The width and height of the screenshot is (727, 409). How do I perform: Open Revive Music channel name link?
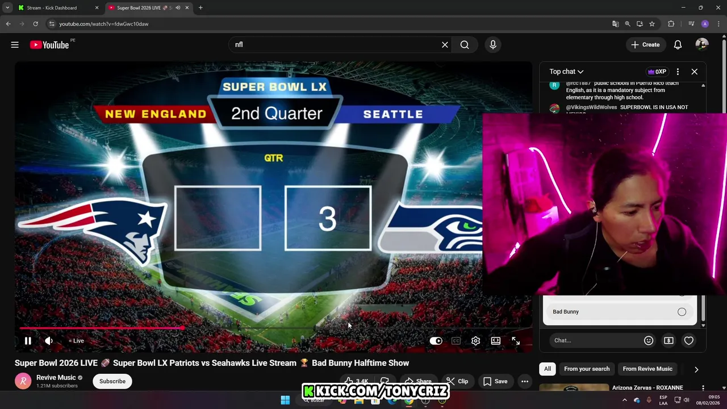[56, 377]
